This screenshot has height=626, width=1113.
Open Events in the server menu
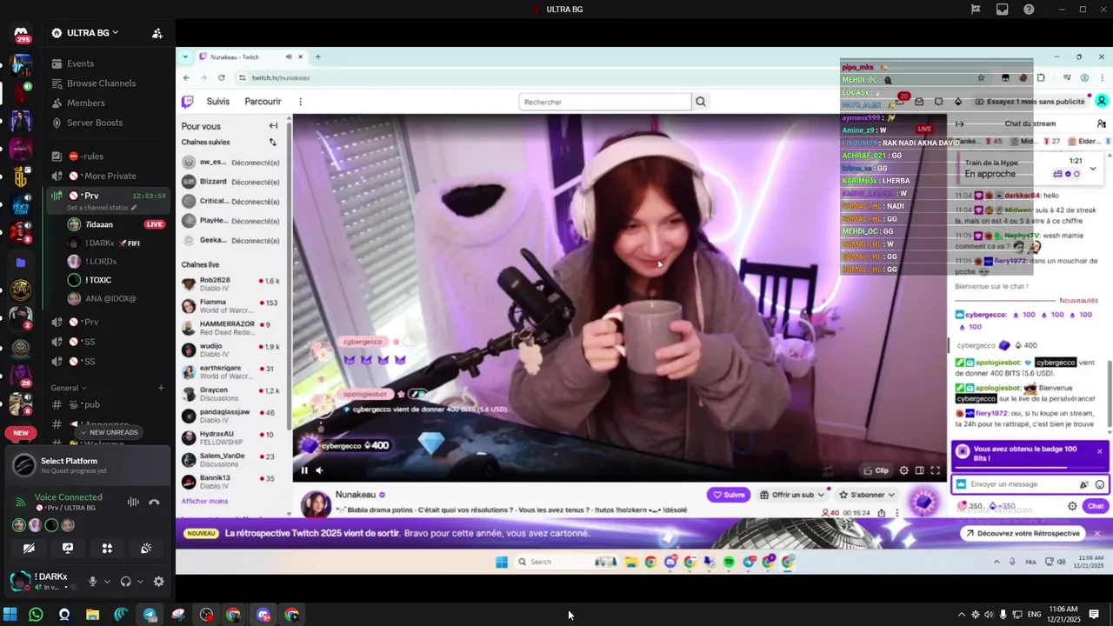point(80,63)
